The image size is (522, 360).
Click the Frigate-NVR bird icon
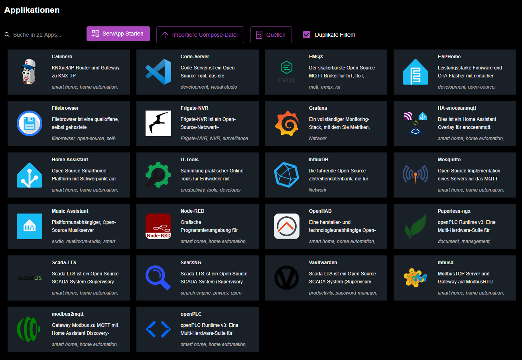point(158,123)
